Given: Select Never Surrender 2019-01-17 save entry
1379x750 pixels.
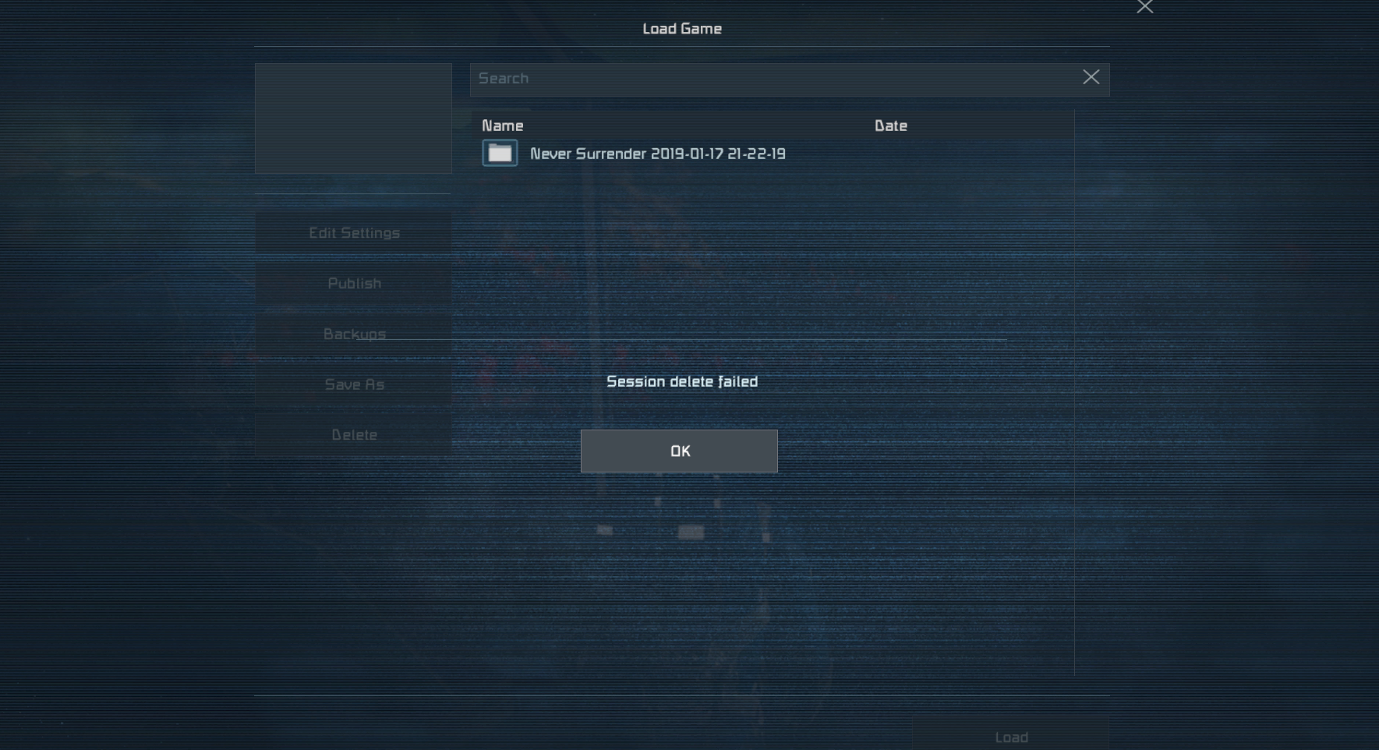Looking at the screenshot, I should (x=657, y=154).
